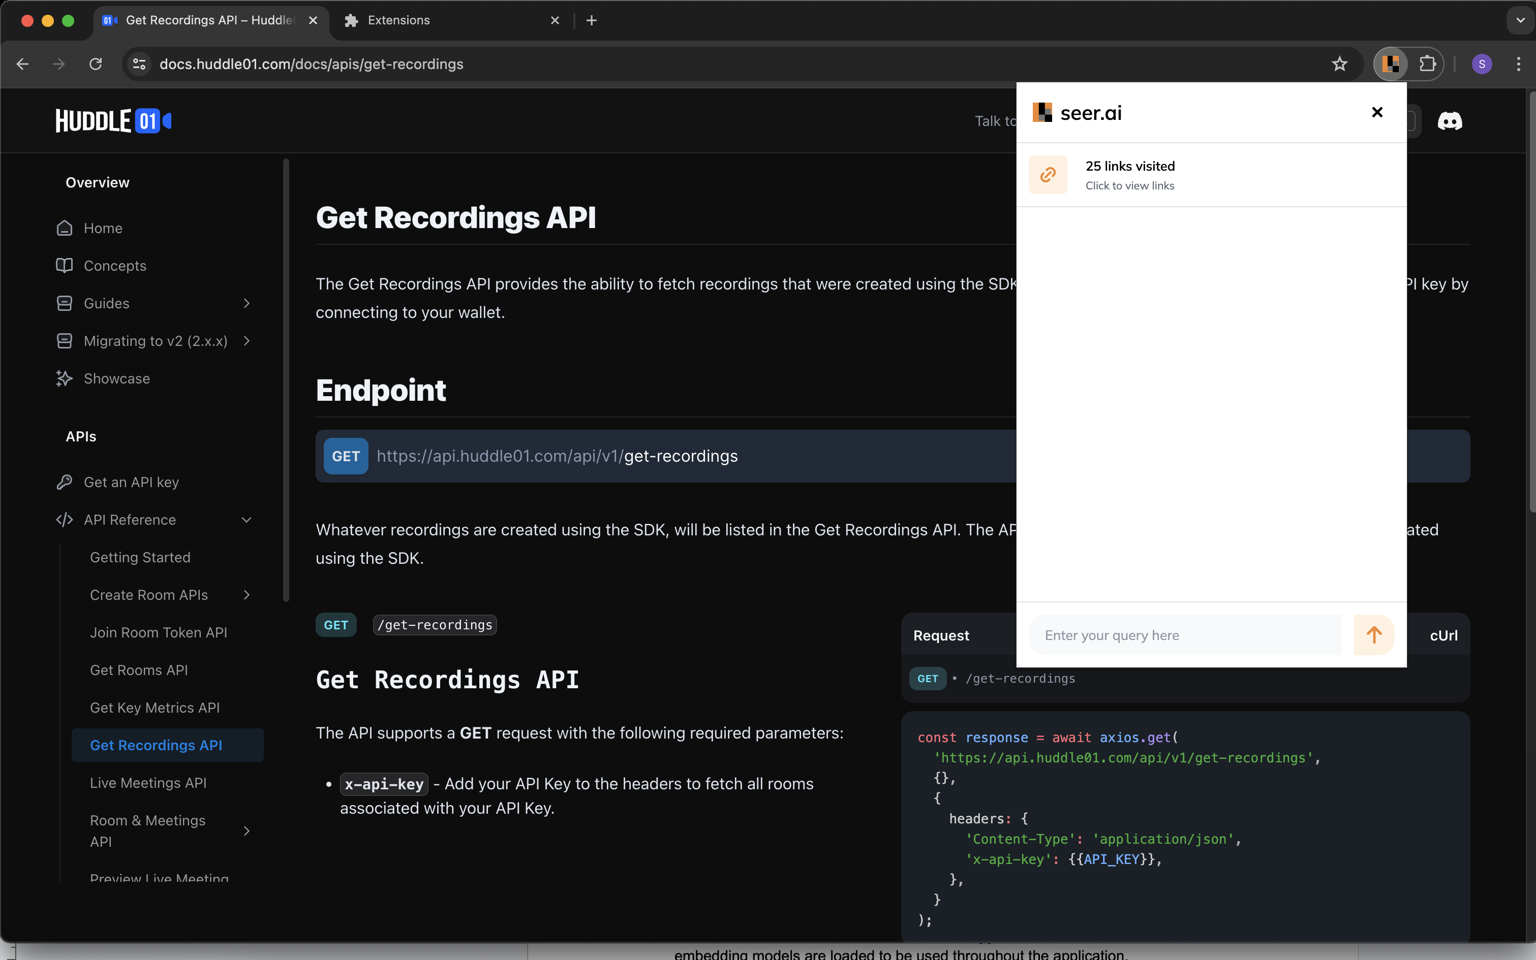Viewport: 1536px width, 960px height.
Task: Click the Huddle01 logo
Action: (x=113, y=121)
